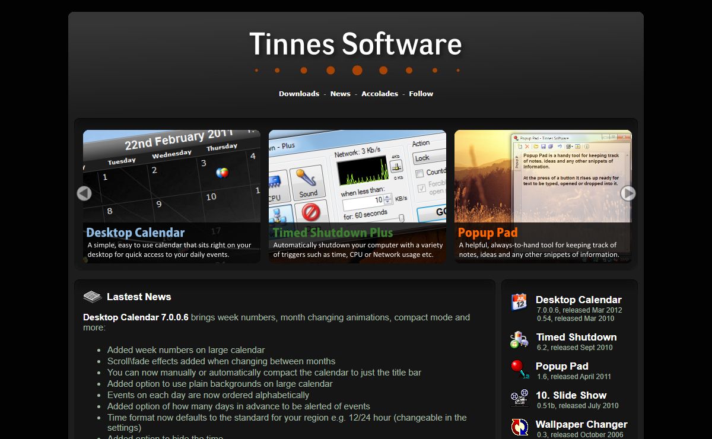The image size is (712, 439).
Task: Click the Timed Shutdown Plus carousel description
Action: [x=358, y=250]
